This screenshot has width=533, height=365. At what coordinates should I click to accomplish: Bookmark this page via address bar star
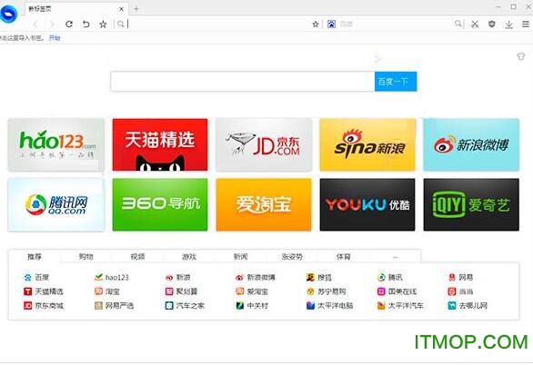click(316, 25)
